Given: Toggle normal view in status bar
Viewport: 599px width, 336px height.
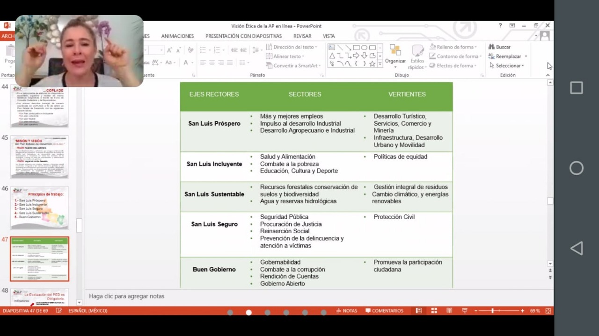Looking at the screenshot, I should click(x=419, y=311).
